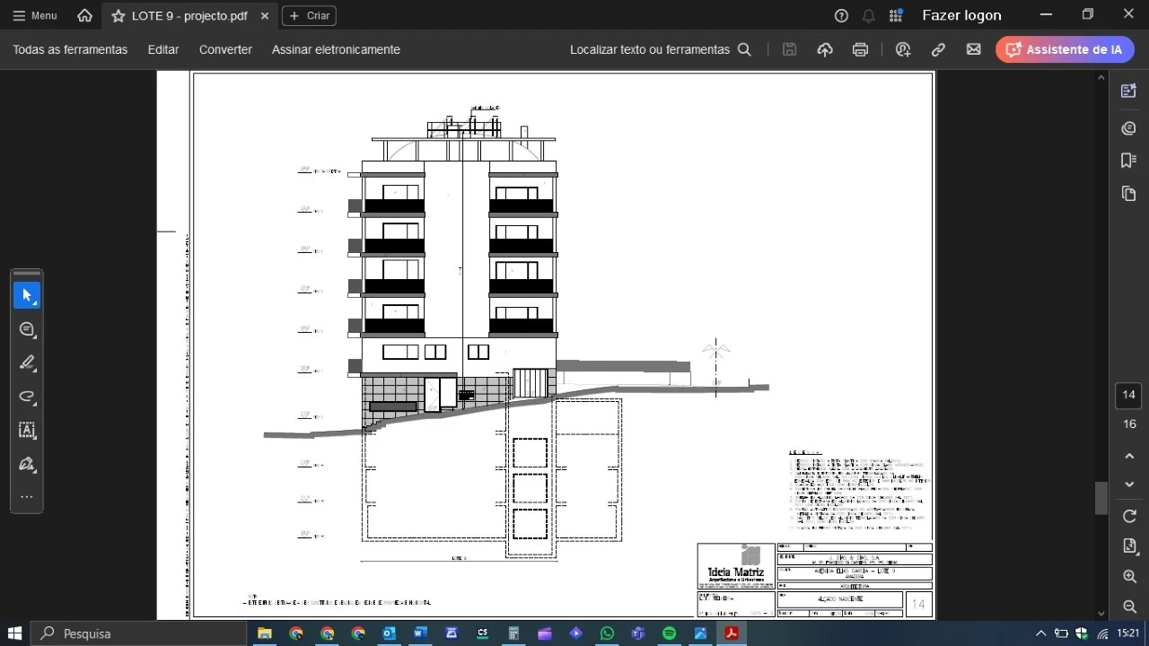Open the Menu hamburger dropdown
Image resolution: width=1149 pixels, height=646 pixels.
(x=35, y=15)
